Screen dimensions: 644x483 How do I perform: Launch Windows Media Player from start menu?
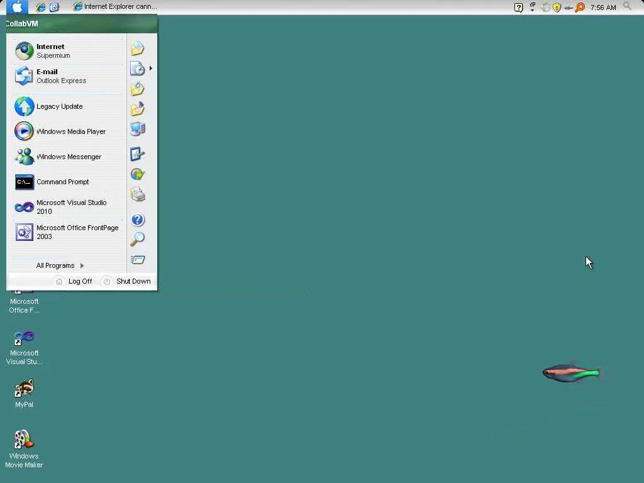pyautogui.click(x=68, y=131)
